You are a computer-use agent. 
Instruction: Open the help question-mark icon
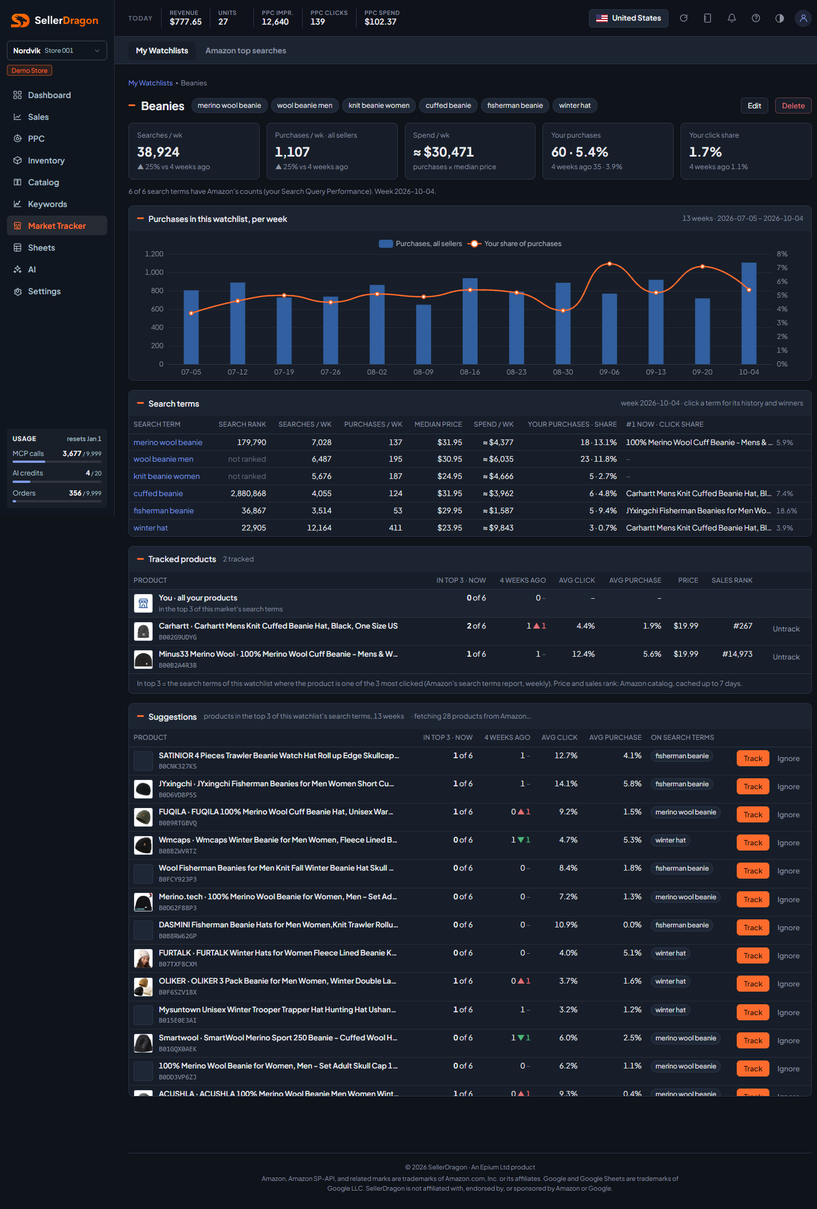[756, 18]
